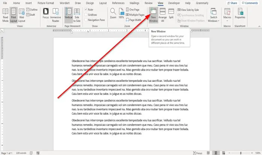The image size is (262, 155).
Task: Select Read Mode icon in status bar
Action: (208, 153)
